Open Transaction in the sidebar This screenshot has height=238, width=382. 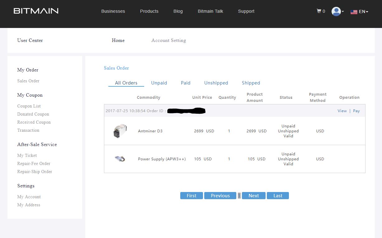[x=28, y=130]
